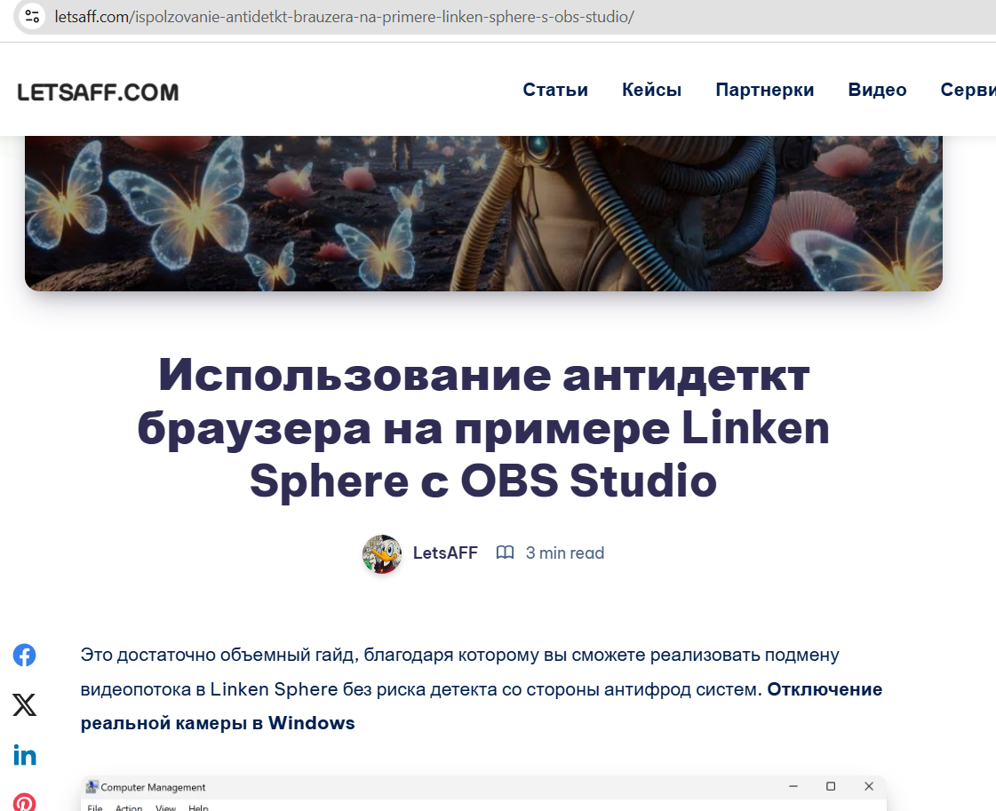996x811 pixels.
Task: Open View menu in Computer Management
Action: [x=166, y=807]
